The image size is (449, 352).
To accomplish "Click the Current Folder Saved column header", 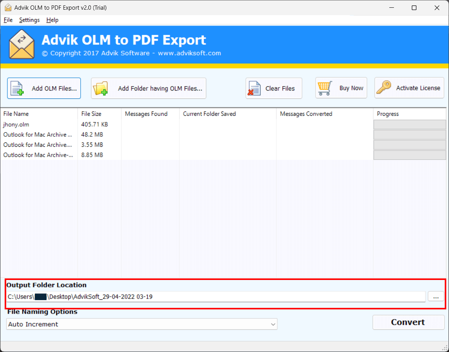I will tap(228, 114).
